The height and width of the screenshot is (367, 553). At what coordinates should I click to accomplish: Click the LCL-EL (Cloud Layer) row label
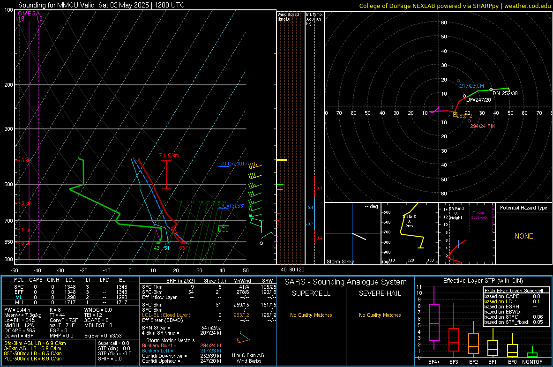tap(166, 315)
